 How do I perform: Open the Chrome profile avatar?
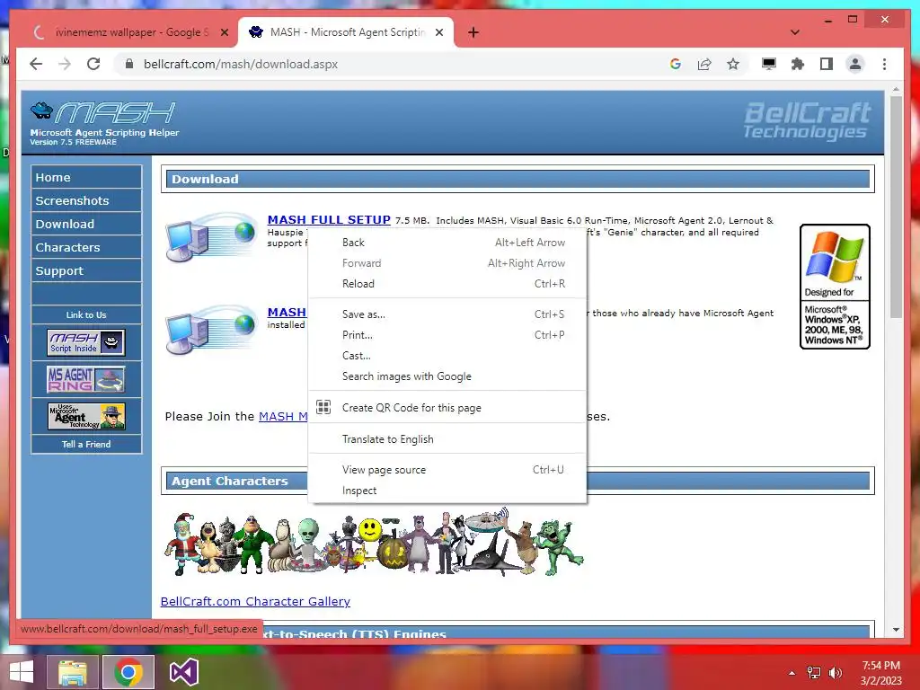[x=855, y=64]
